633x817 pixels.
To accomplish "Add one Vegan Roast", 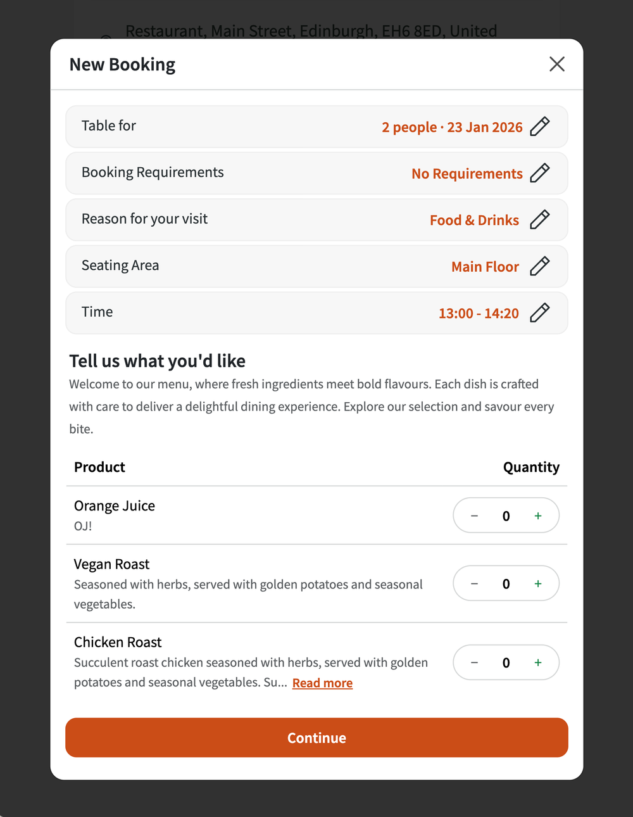I will pyautogui.click(x=537, y=583).
